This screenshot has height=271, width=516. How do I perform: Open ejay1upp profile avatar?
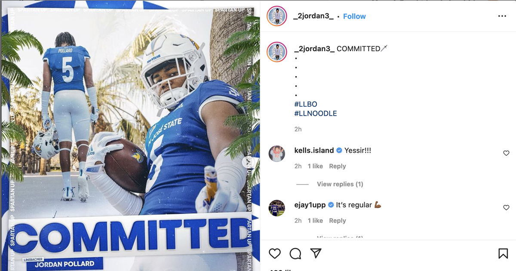pyautogui.click(x=277, y=208)
